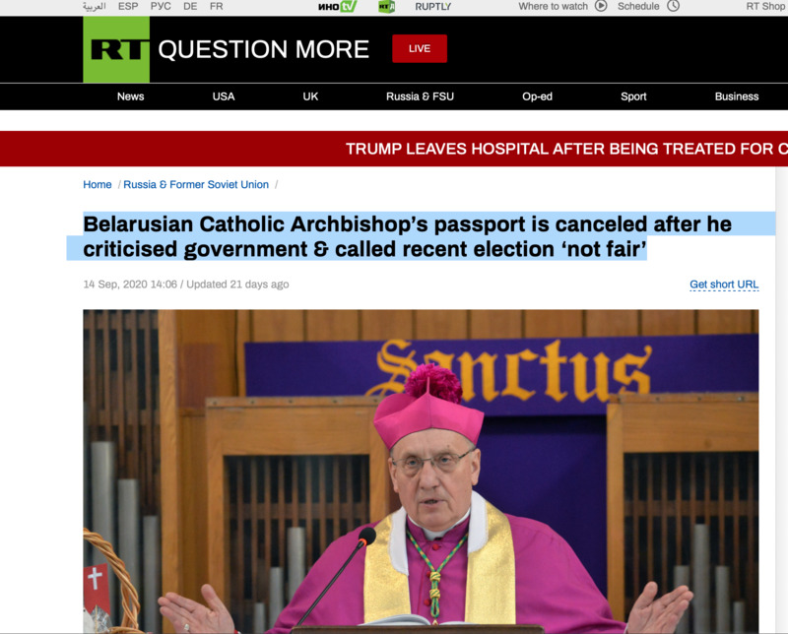This screenshot has width=788, height=634.
Task: Select the News menu item
Action: (131, 96)
